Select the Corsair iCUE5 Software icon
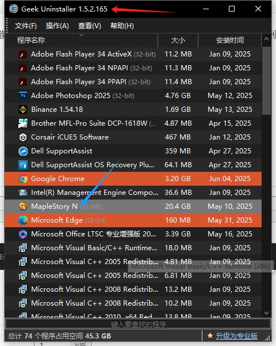 tap(23, 137)
